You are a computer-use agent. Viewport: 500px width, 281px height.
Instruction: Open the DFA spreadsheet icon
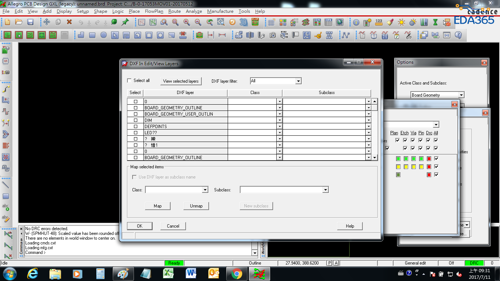[328, 22]
